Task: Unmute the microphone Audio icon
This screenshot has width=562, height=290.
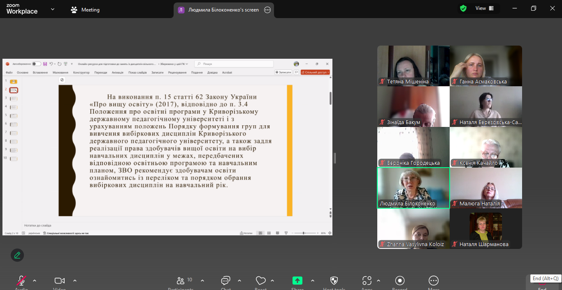Action: click(21, 281)
